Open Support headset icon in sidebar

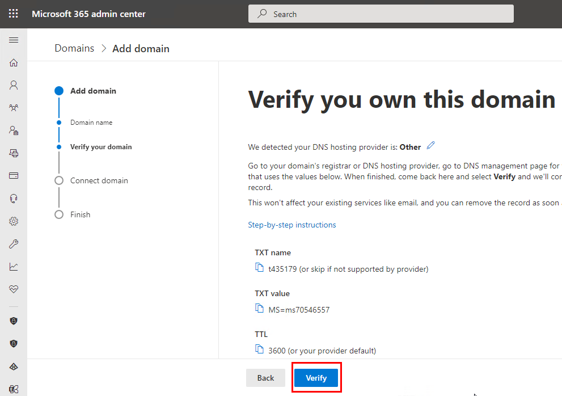tap(14, 199)
